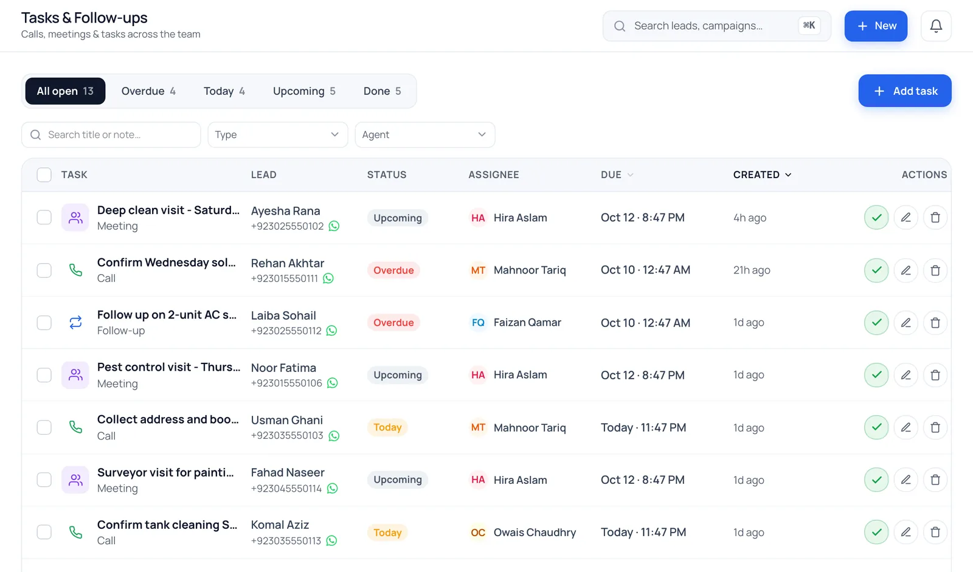This screenshot has width=973, height=572.
Task: Toggle the select-all tasks checkbox
Action: (44, 175)
